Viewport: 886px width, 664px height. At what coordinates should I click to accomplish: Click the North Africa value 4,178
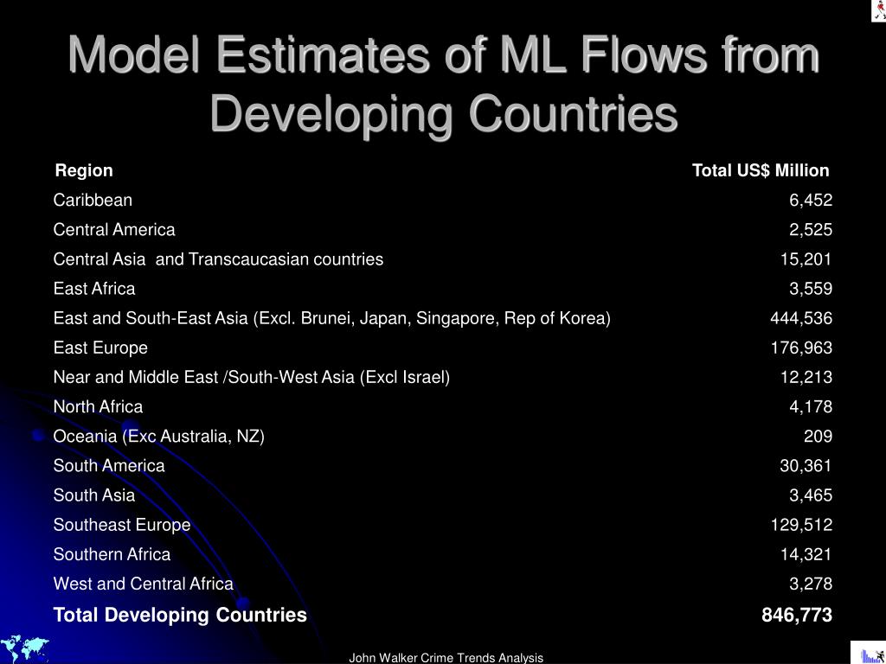click(811, 406)
